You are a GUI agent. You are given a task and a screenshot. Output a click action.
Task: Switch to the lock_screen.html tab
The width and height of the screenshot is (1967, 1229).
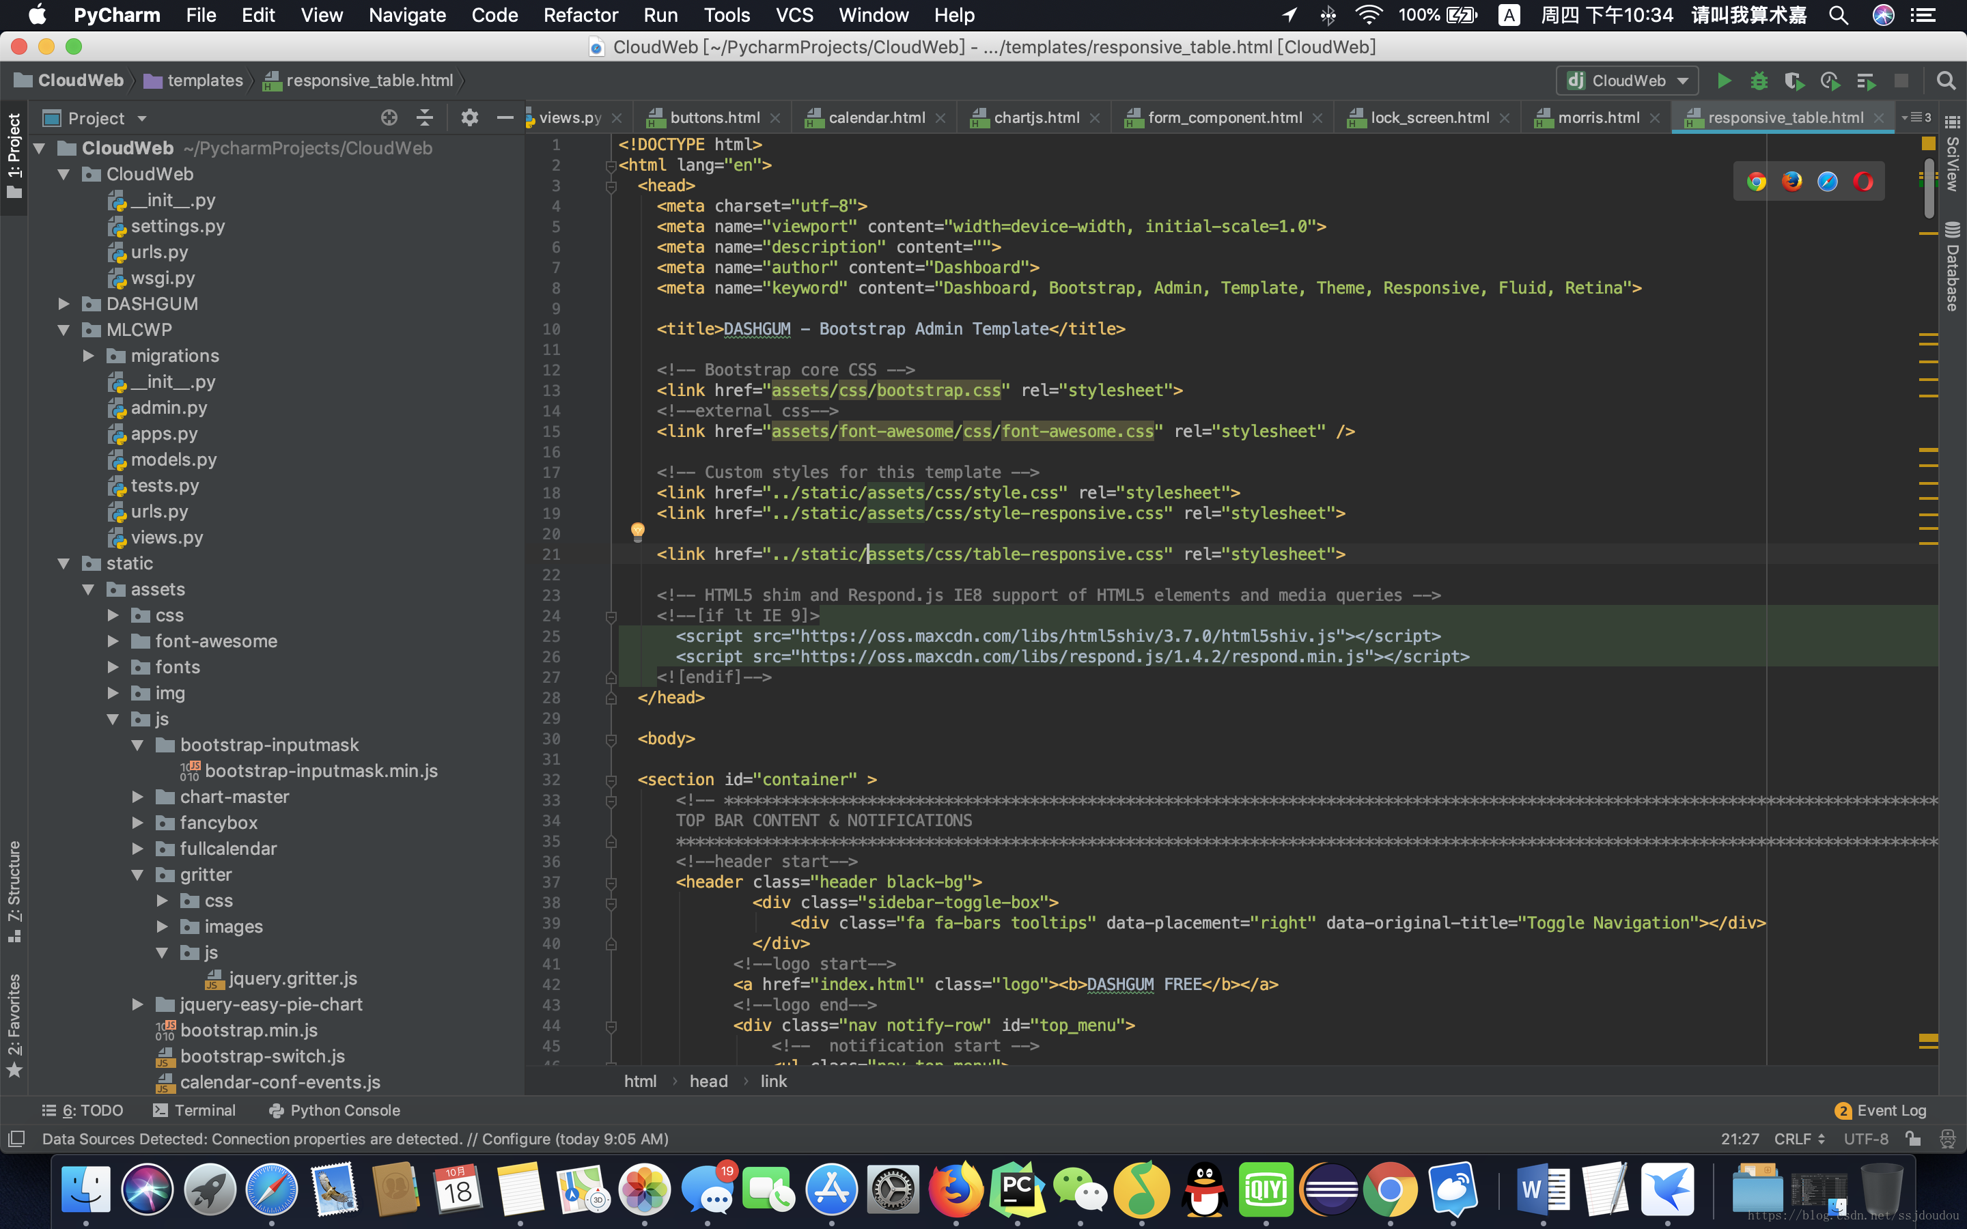tap(1429, 118)
